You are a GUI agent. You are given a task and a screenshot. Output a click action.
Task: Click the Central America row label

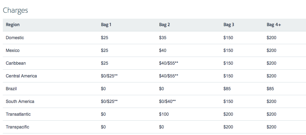coord(21,76)
